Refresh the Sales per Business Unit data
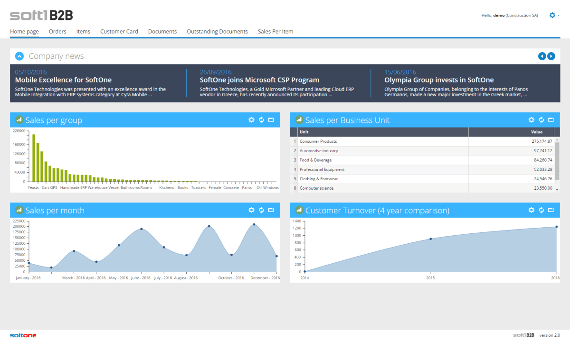The width and height of the screenshot is (570, 341). [x=541, y=120]
